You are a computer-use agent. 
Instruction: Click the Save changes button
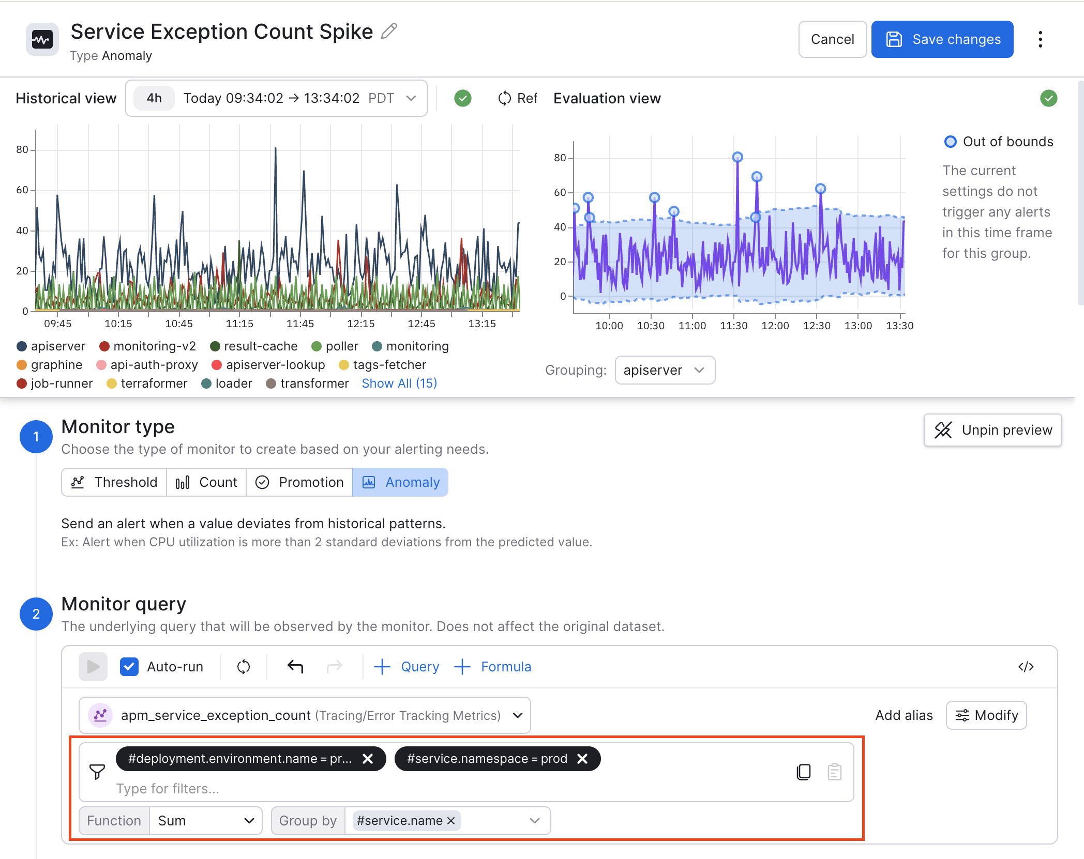942,39
